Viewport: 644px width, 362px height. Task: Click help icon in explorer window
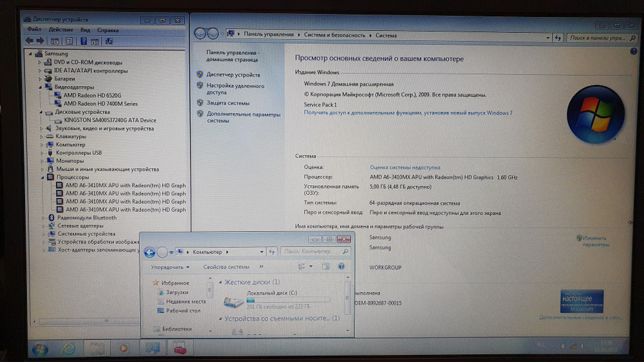(x=341, y=266)
